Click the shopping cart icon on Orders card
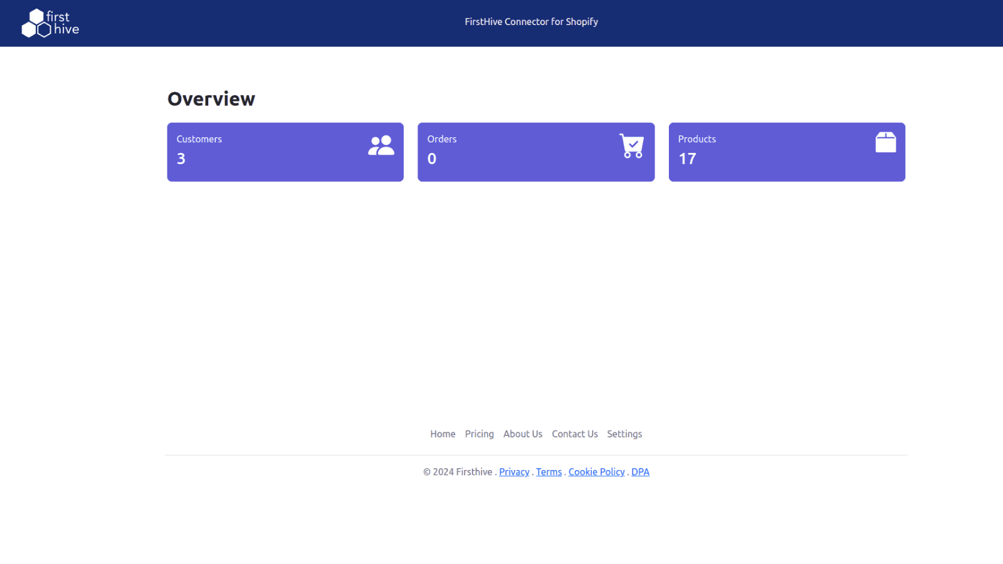Screen dimensions: 1003x564 click(632, 145)
